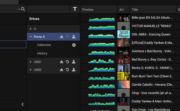Viewport: 180px width, 111px height.
Task: Click Aventura x Bad Bunny waveform preview
Action: coord(101,53)
